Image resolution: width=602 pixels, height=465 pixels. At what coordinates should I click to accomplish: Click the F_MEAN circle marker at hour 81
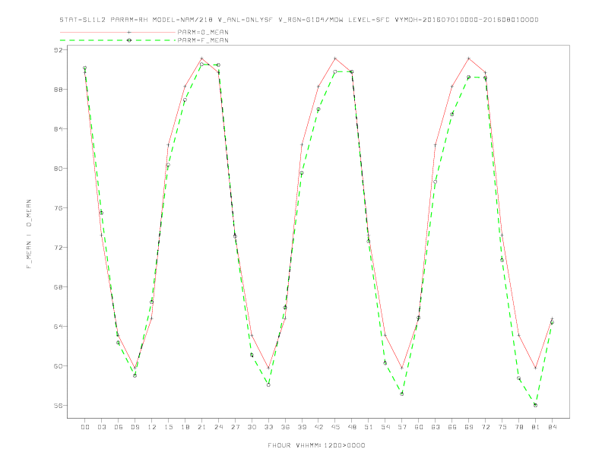point(536,405)
